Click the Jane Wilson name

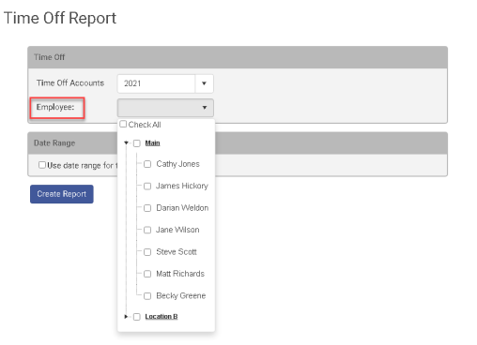177,230
